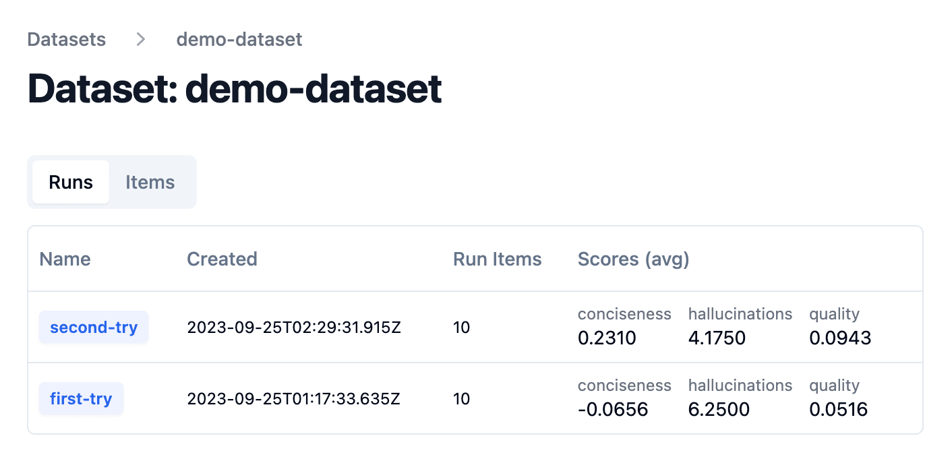Click the breadcrumb chevron separator
The image size is (952, 461).
(140, 39)
